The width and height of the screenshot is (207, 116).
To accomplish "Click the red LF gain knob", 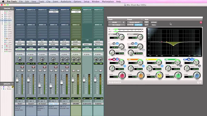I will 122,76.
